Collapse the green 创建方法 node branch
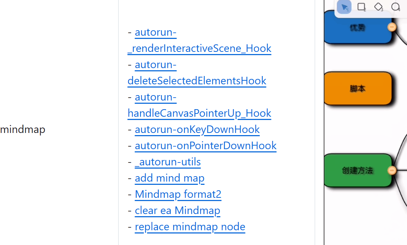 (392, 170)
